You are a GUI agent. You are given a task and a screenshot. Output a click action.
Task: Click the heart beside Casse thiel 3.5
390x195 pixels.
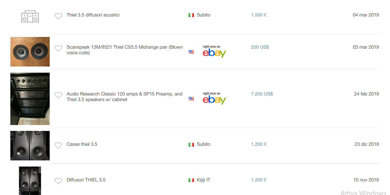point(58,146)
